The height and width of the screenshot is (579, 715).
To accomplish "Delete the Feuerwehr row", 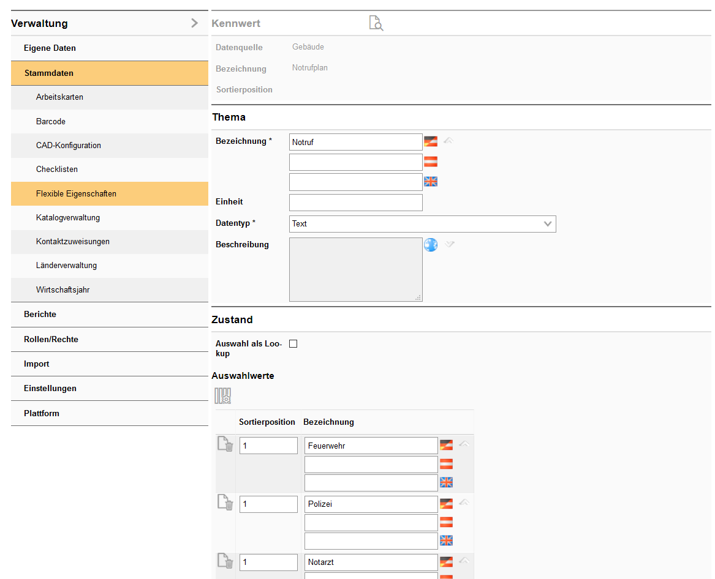I will click(x=225, y=445).
